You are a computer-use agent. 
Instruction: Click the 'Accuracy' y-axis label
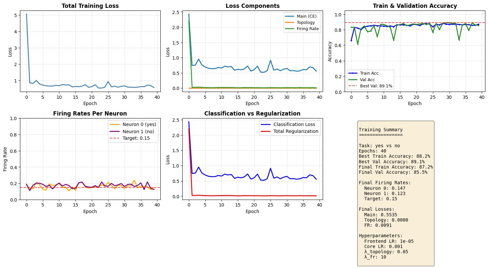tap(330, 51)
